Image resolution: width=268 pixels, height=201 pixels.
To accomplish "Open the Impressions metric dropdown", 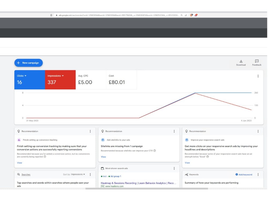I will (x=55, y=76).
